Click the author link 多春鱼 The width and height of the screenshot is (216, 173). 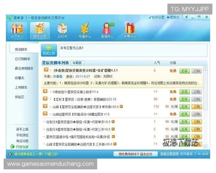[x=58, y=76]
